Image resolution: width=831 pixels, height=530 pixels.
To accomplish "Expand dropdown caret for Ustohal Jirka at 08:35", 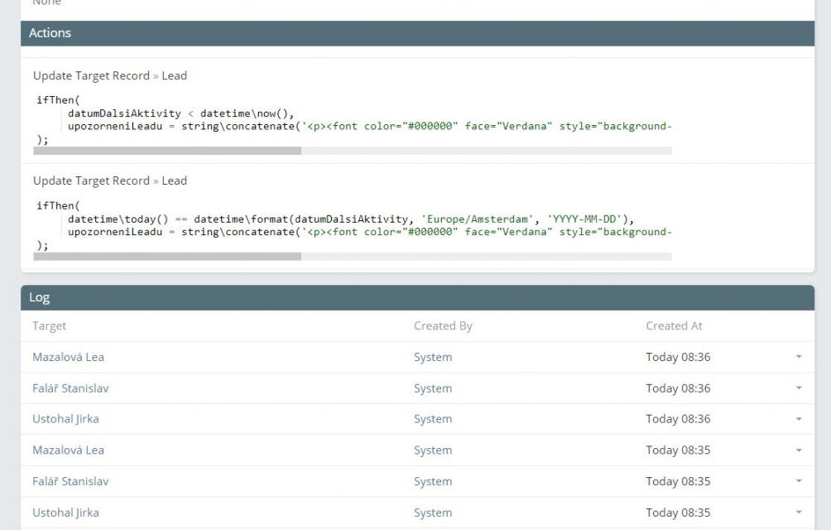I will (x=799, y=513).
